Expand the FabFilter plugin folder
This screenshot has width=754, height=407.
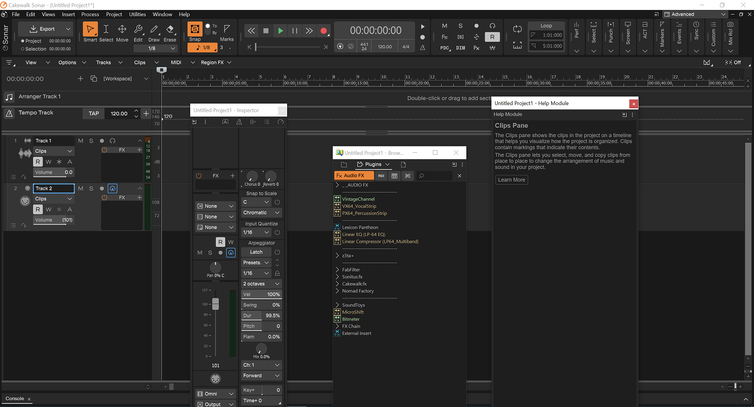tap(337, 270)
